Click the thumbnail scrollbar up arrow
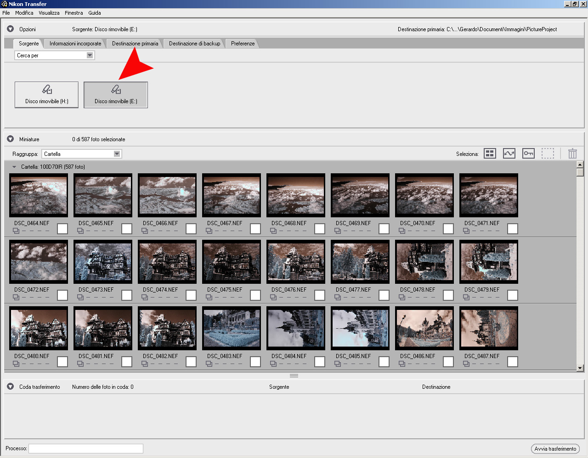The image size is (588, 458). coord(580,164)
